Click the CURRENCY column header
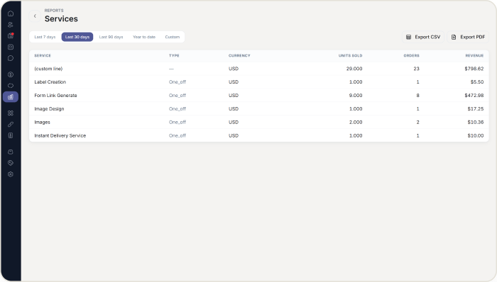 [x=239, y=56]
